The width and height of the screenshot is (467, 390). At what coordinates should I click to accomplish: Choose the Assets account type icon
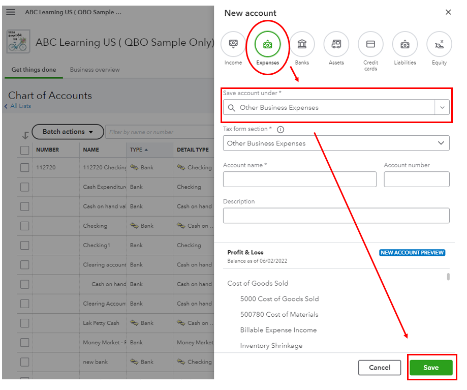[x=336, y=44]
